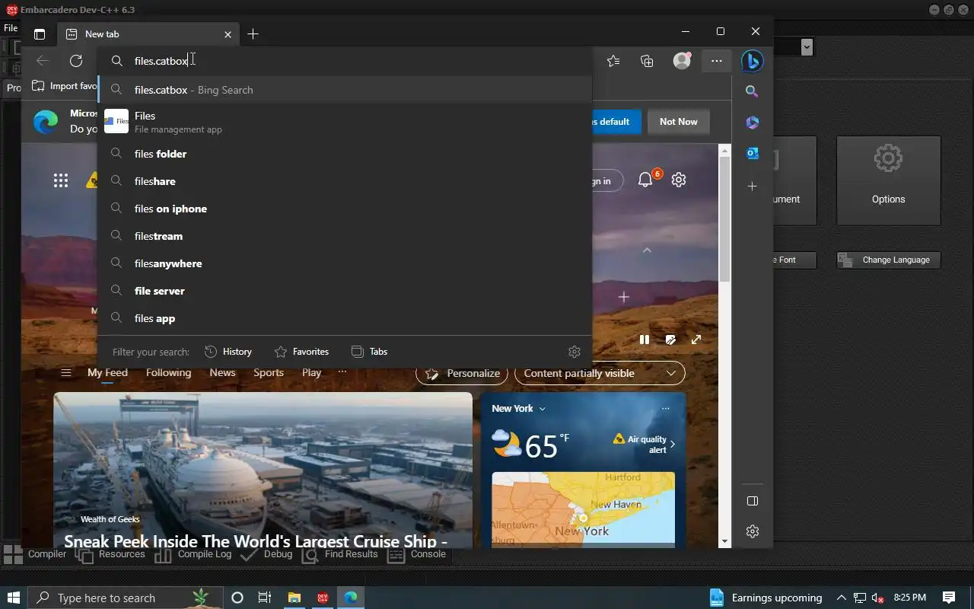This screenshot has height=609, width=974.
Task: Click Not Now on default browser prompt
Action: click(x=679, y=122)
